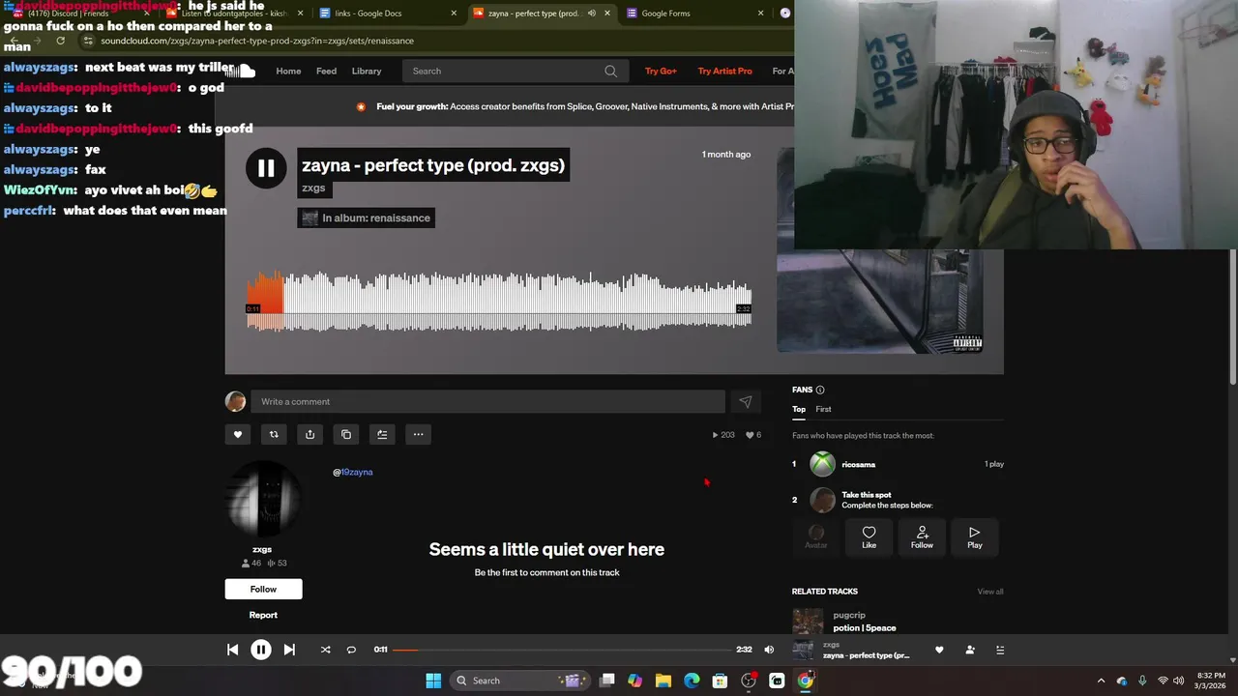Image resolution: width=1238 pixels, height=696 pixels.
Task: Like current track in player bar
Action: pos(939,650)
